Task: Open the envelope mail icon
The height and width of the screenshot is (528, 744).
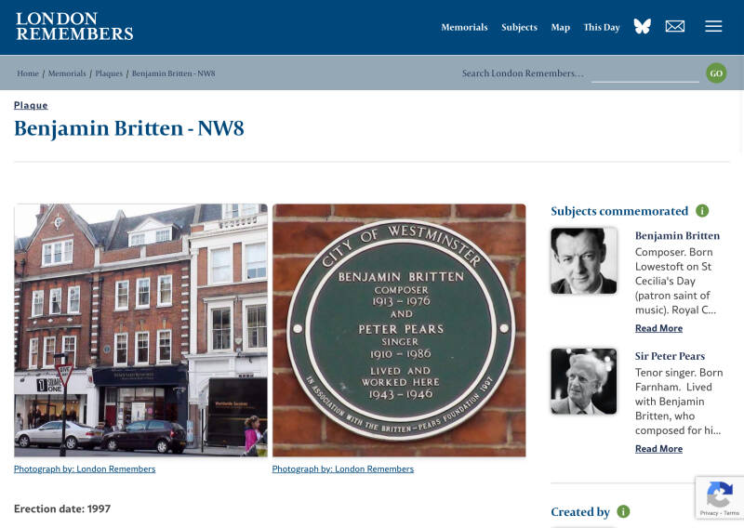Action: click(x=675, y=27)
